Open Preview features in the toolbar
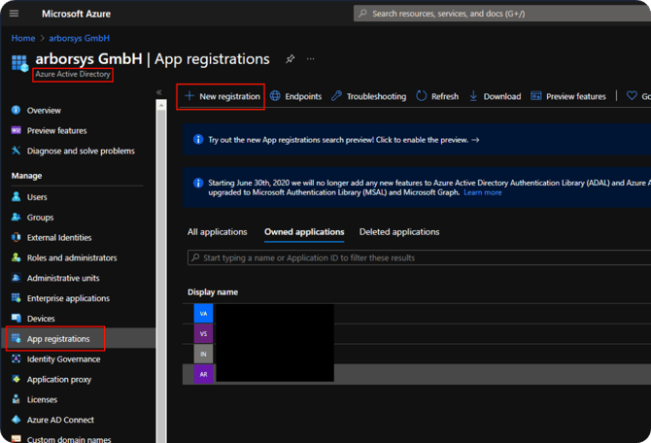 coord(567,96)
